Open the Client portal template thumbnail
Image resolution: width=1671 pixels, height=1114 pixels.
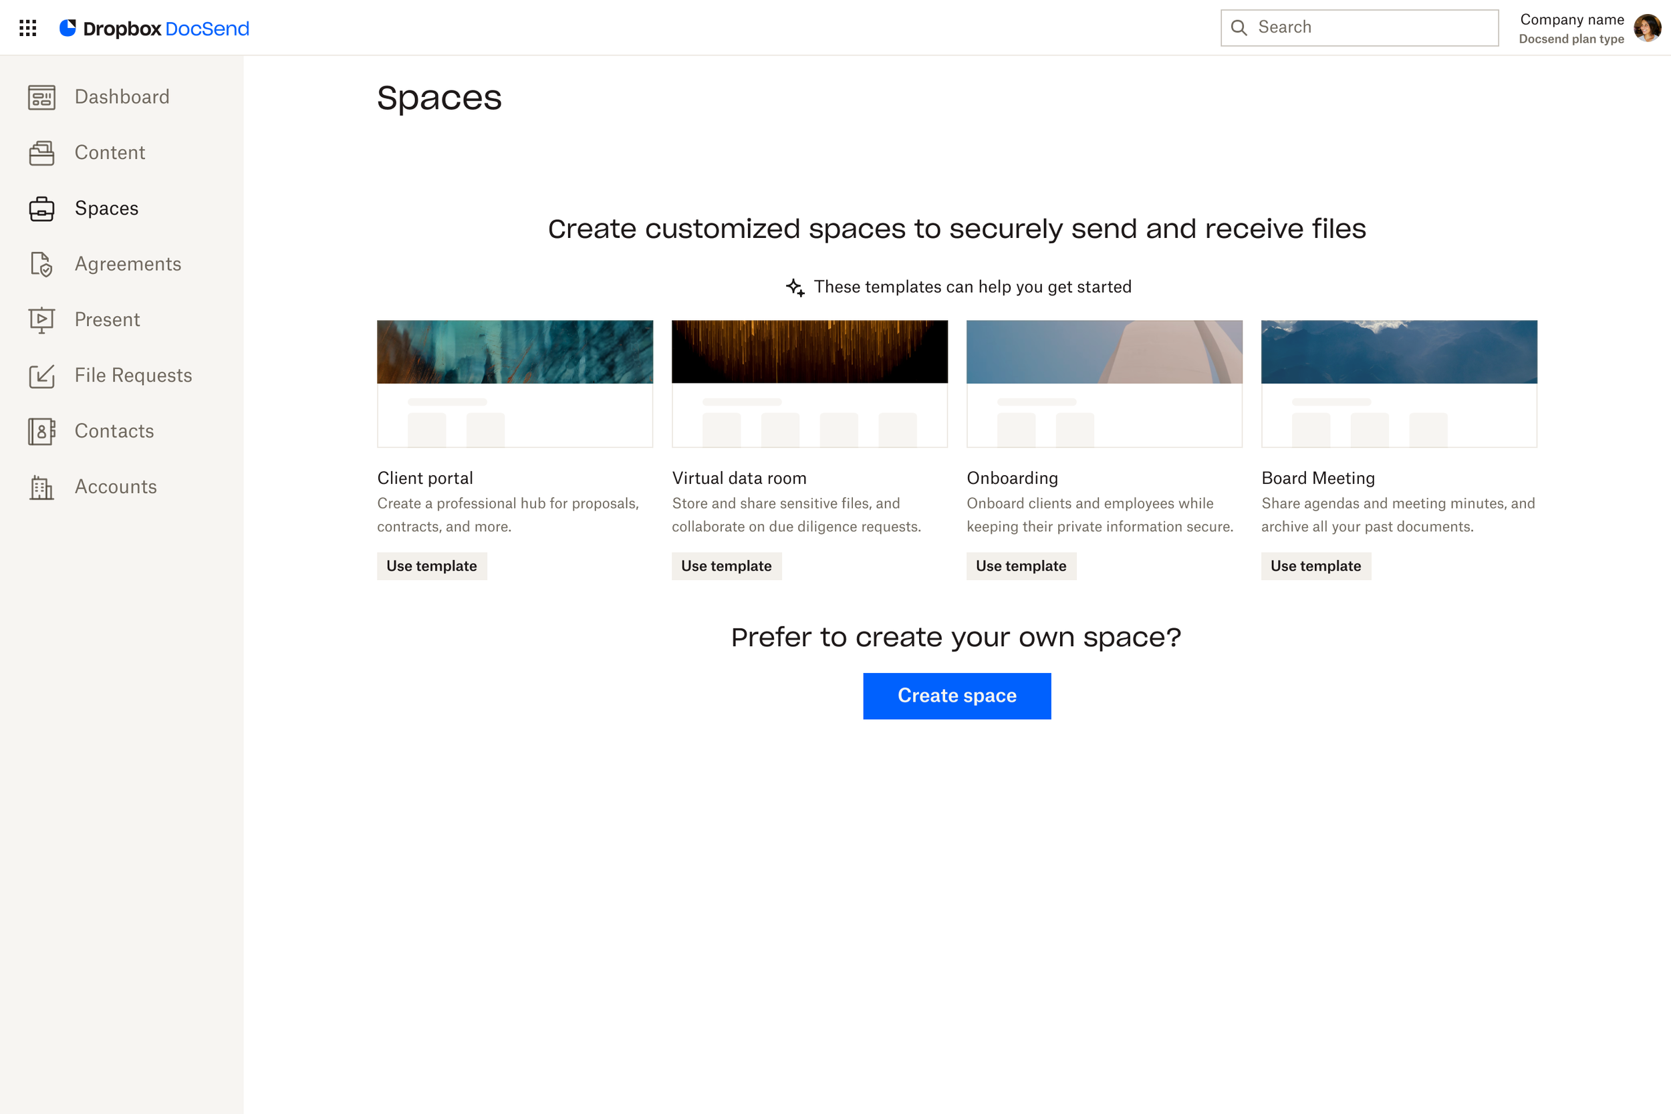(515, 384)
